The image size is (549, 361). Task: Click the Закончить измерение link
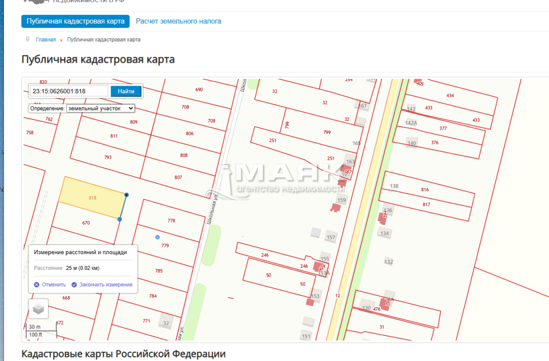point(106,285)
